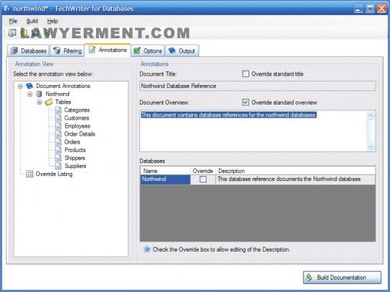Click the Northwind database cylinder icon in tree

pyautogui.click(x=39, y=94)
